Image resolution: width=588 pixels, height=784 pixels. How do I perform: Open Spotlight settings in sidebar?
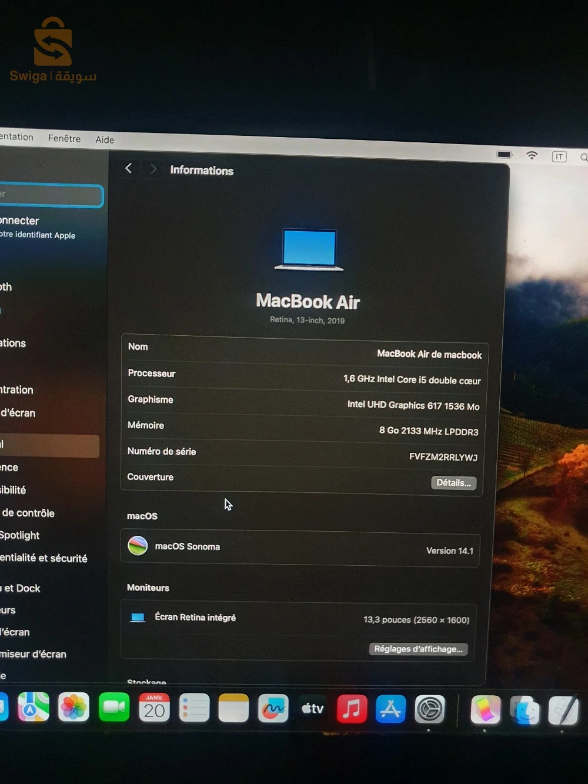click(x=20, y=535)
